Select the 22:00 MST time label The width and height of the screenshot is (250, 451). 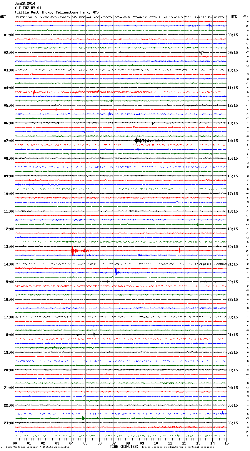pos(9,405)
